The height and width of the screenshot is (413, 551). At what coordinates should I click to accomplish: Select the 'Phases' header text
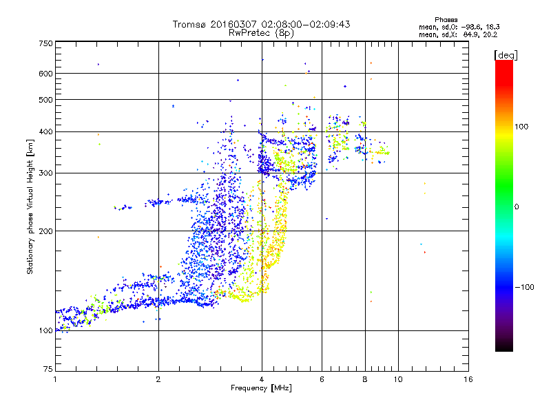pos(446,20)
